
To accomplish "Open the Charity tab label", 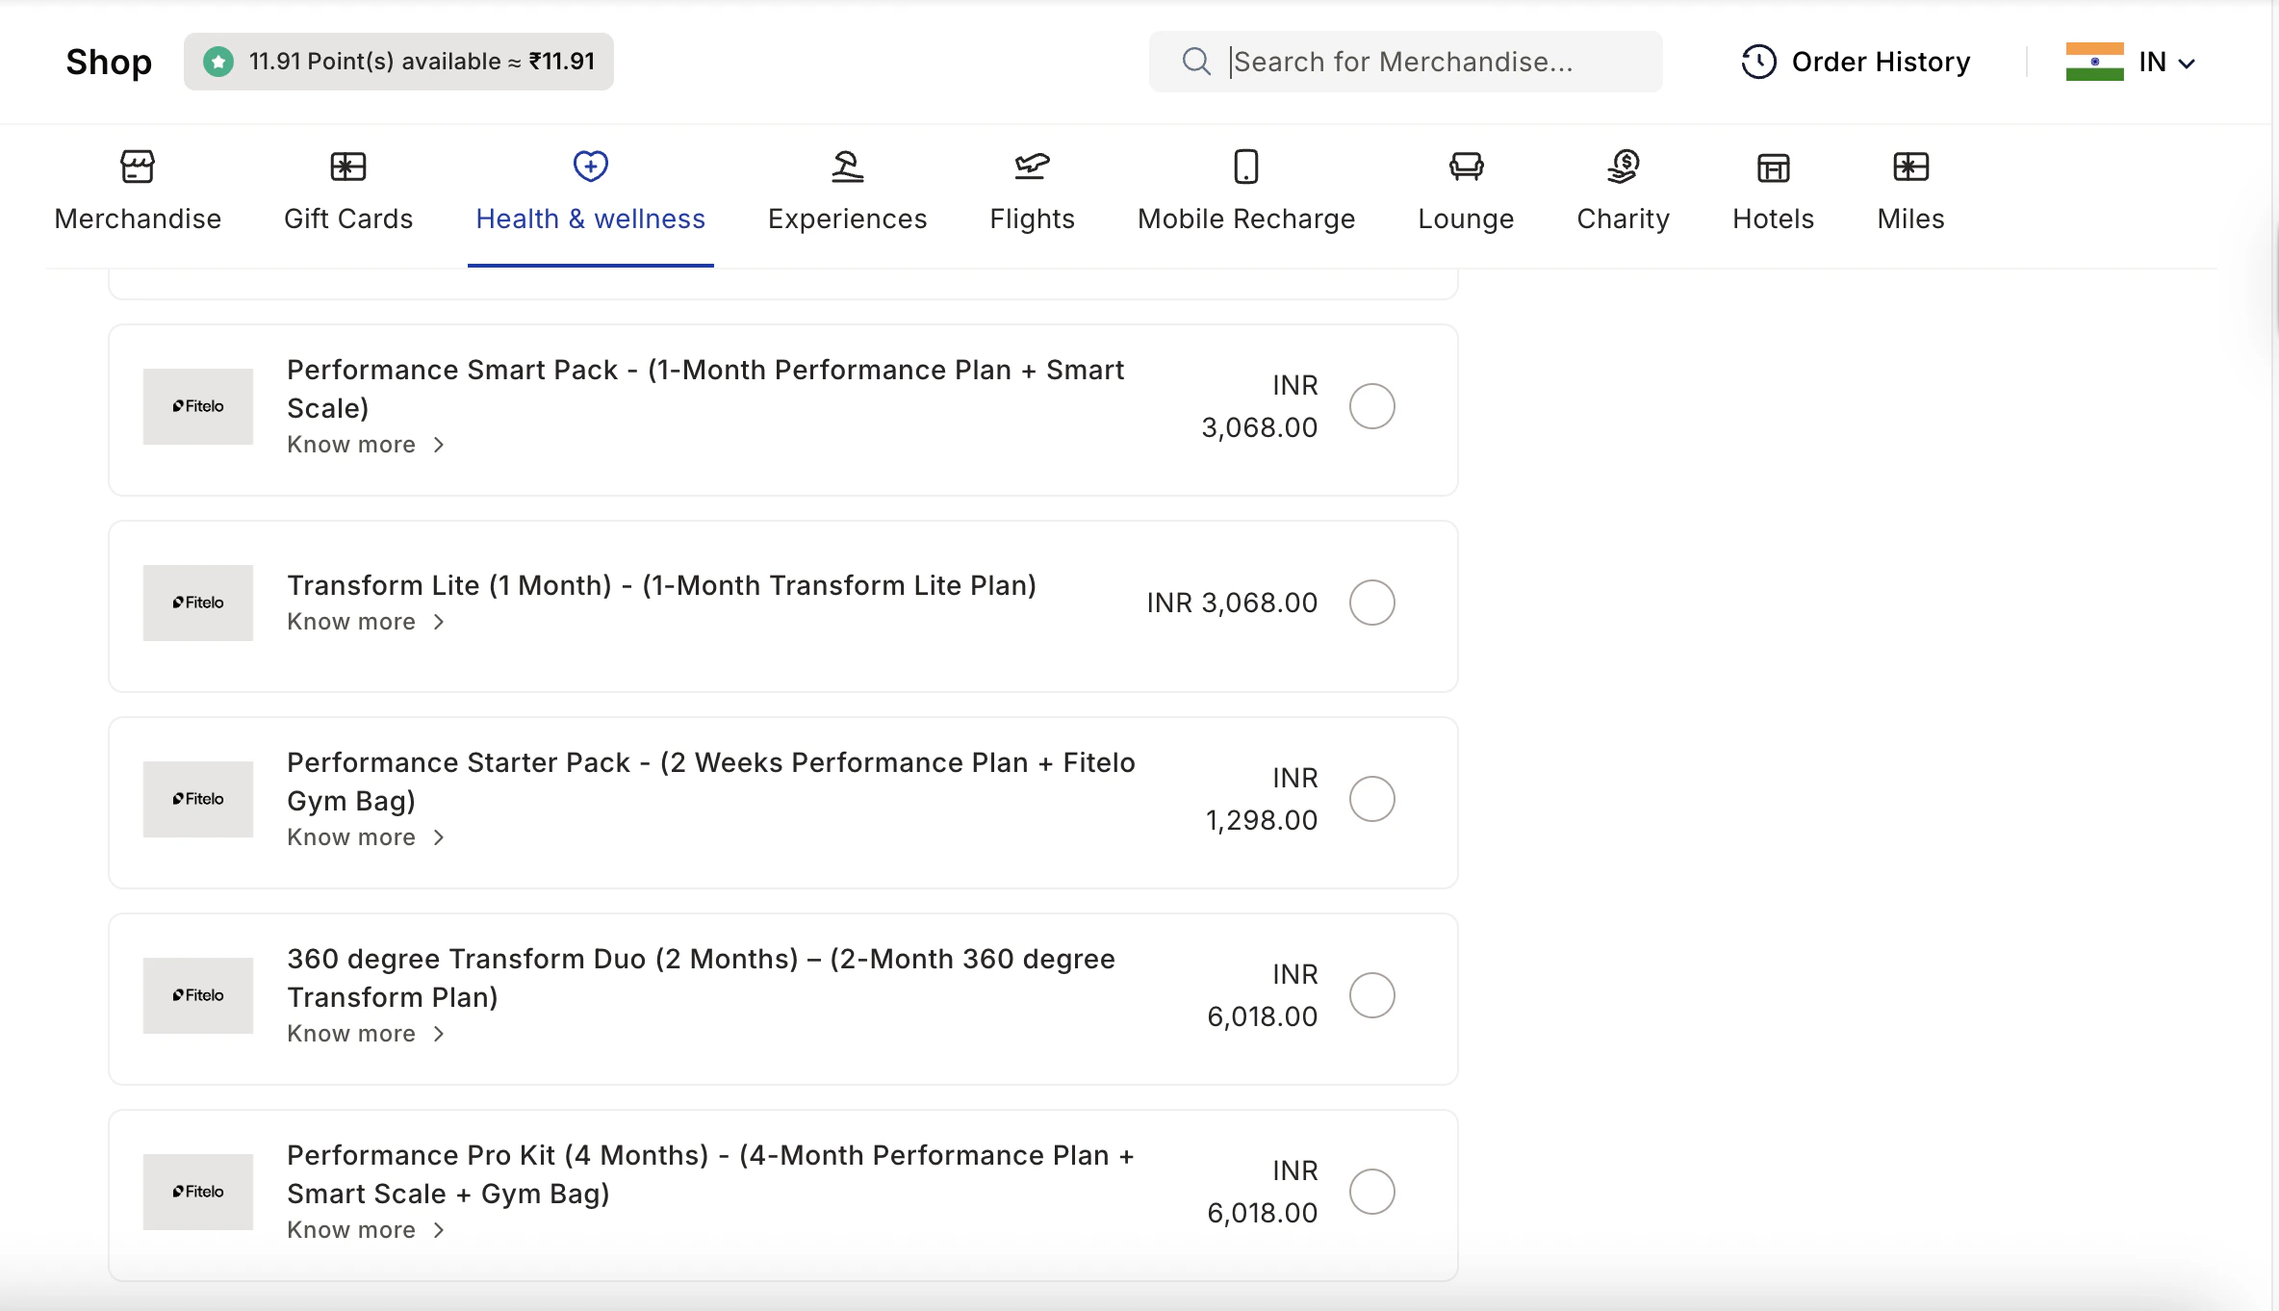I will (x=1624, y=218).
